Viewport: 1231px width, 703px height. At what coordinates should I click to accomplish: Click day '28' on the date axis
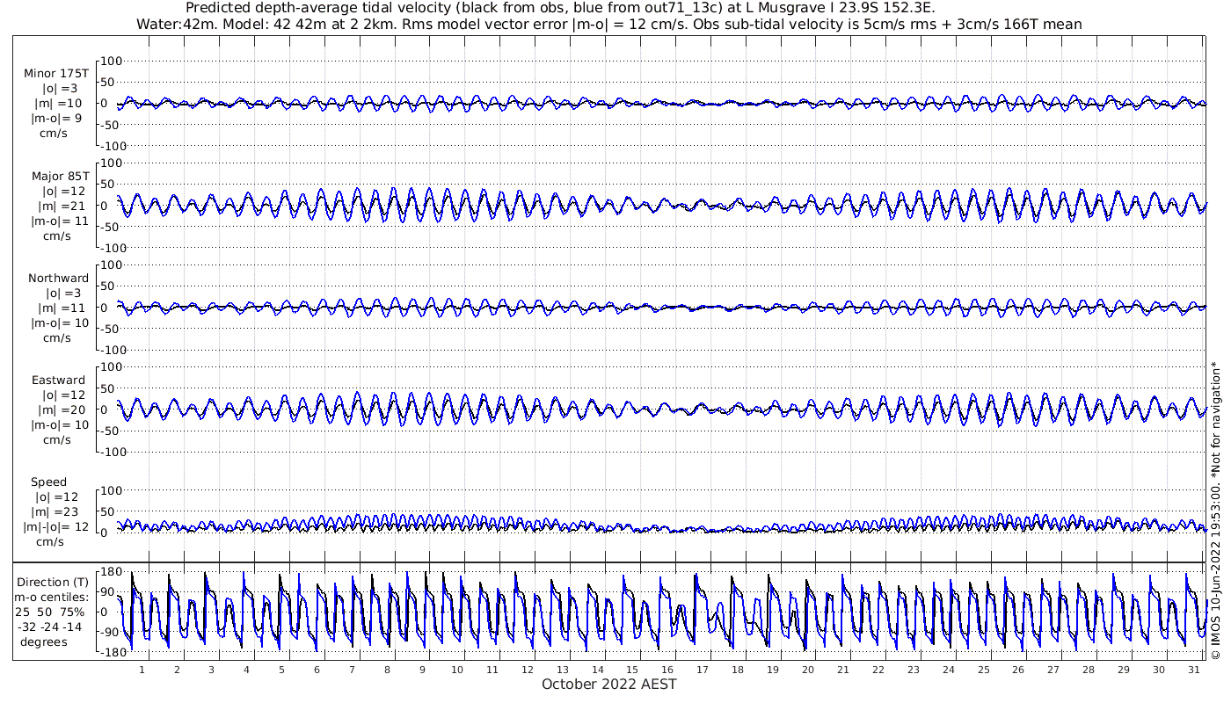1089,670
